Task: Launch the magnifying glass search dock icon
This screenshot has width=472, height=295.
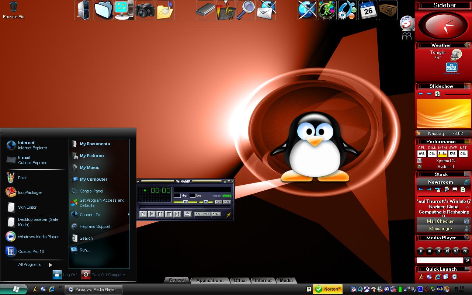Action: (x=246, y=10)
